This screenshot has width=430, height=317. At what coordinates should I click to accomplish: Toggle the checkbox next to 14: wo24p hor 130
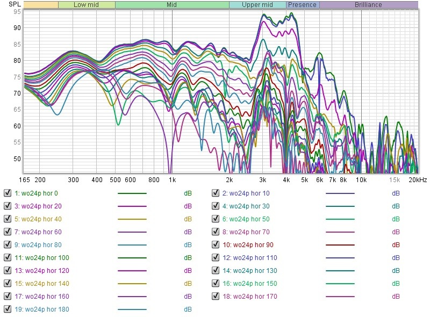(x=216, y=270)
